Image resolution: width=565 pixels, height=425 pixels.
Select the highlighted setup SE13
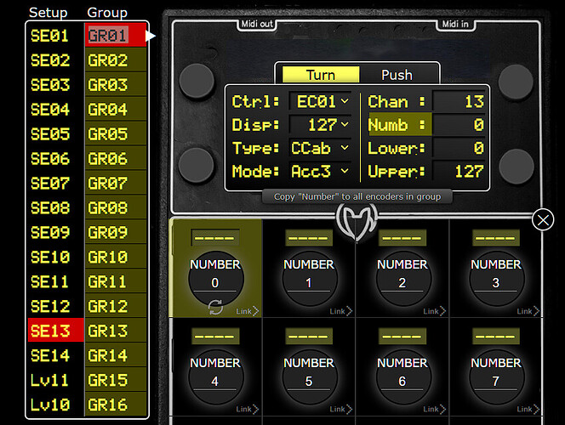pos(56,331)
